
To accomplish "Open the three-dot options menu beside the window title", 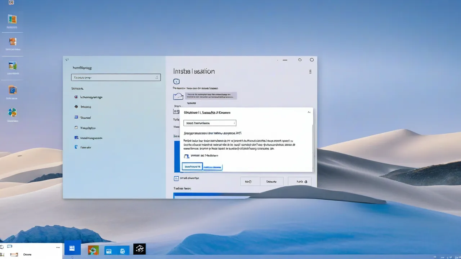I will (x=310, y=72).
